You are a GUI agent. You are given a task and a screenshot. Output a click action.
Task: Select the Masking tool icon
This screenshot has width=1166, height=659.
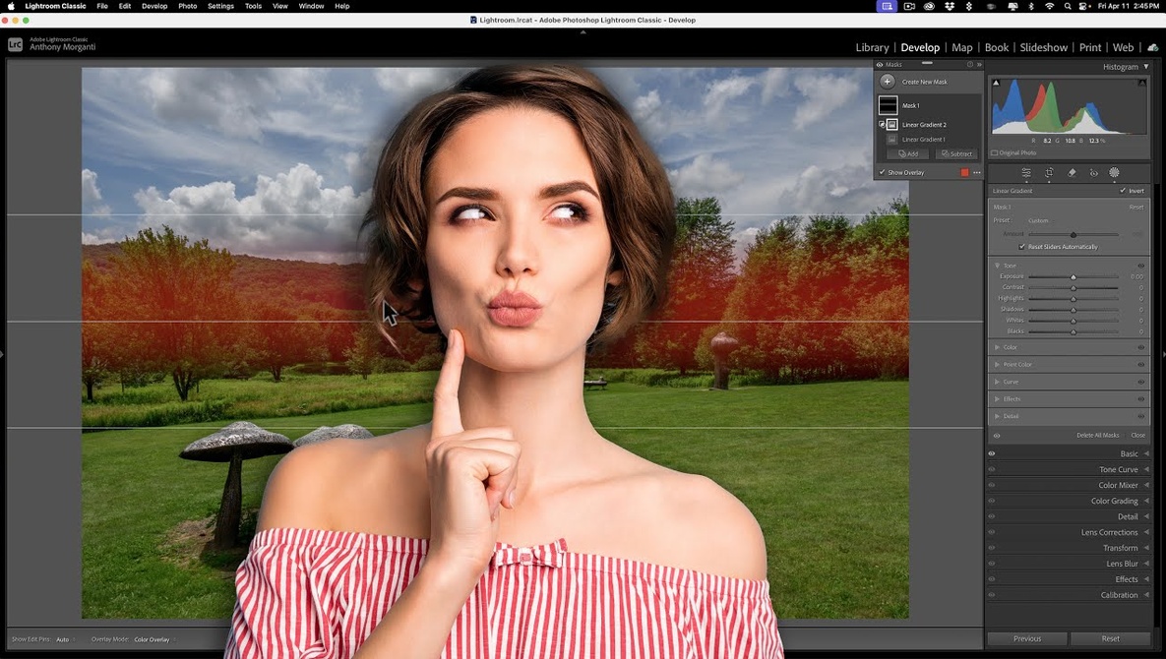[1115, 173]
